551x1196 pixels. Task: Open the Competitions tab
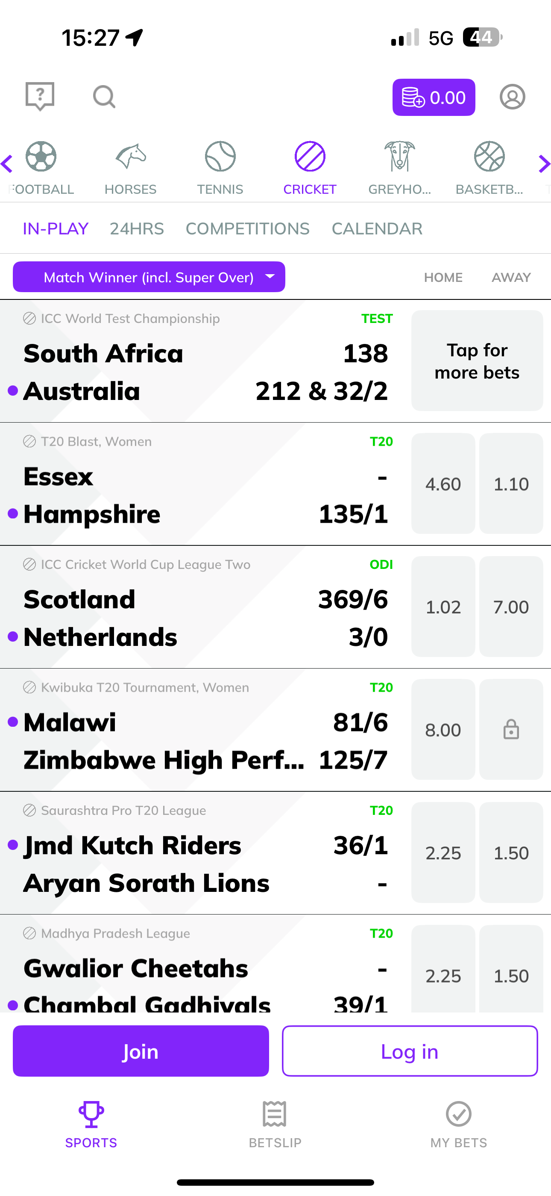point(248,228)
